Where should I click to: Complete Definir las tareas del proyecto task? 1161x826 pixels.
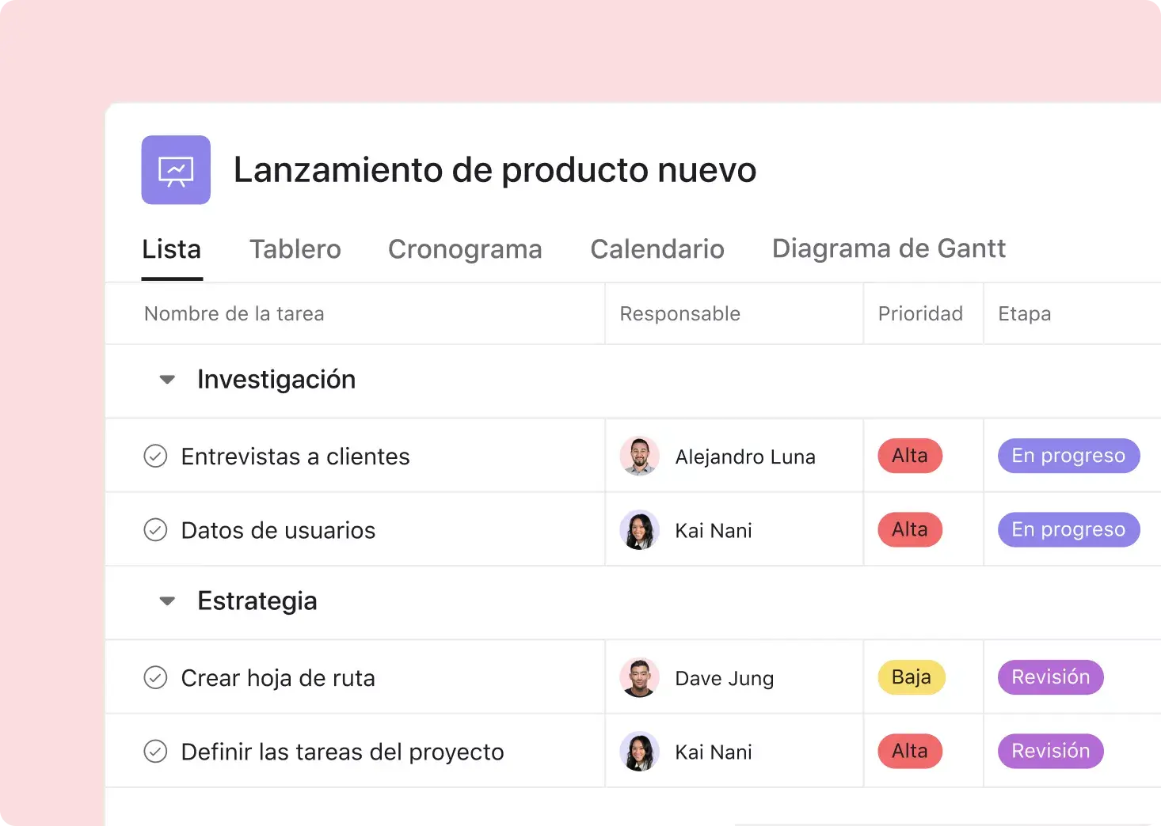[x=155, y=752]
